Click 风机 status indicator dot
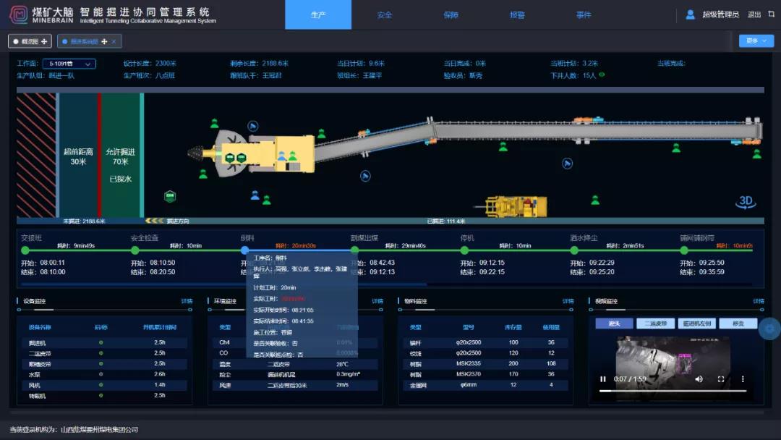This screenshot has height=440, width=781. [x=101, y=385]
